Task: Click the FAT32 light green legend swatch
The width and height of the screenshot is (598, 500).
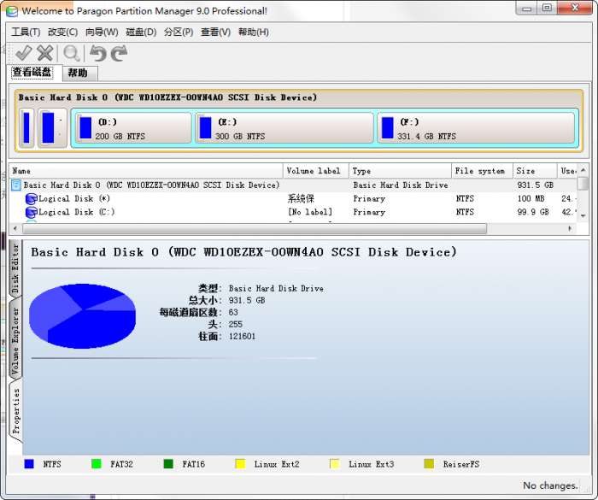Action: tap(97, 464)
